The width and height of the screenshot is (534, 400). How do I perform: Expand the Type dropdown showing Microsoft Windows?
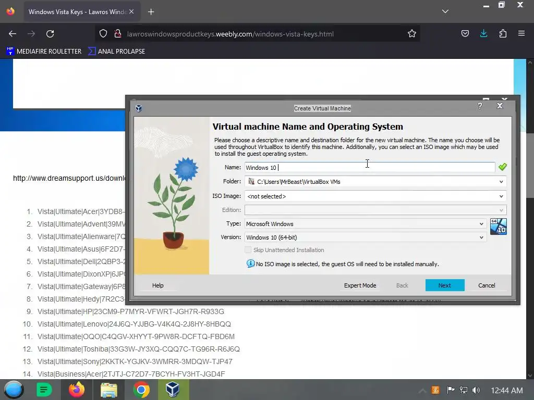(x=481, y=224)
